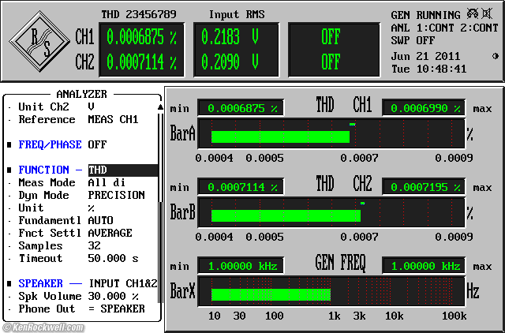Change the Phone Out = SPEAKER setting
This screenshot has height=333, width=505.
coord(117,309)
